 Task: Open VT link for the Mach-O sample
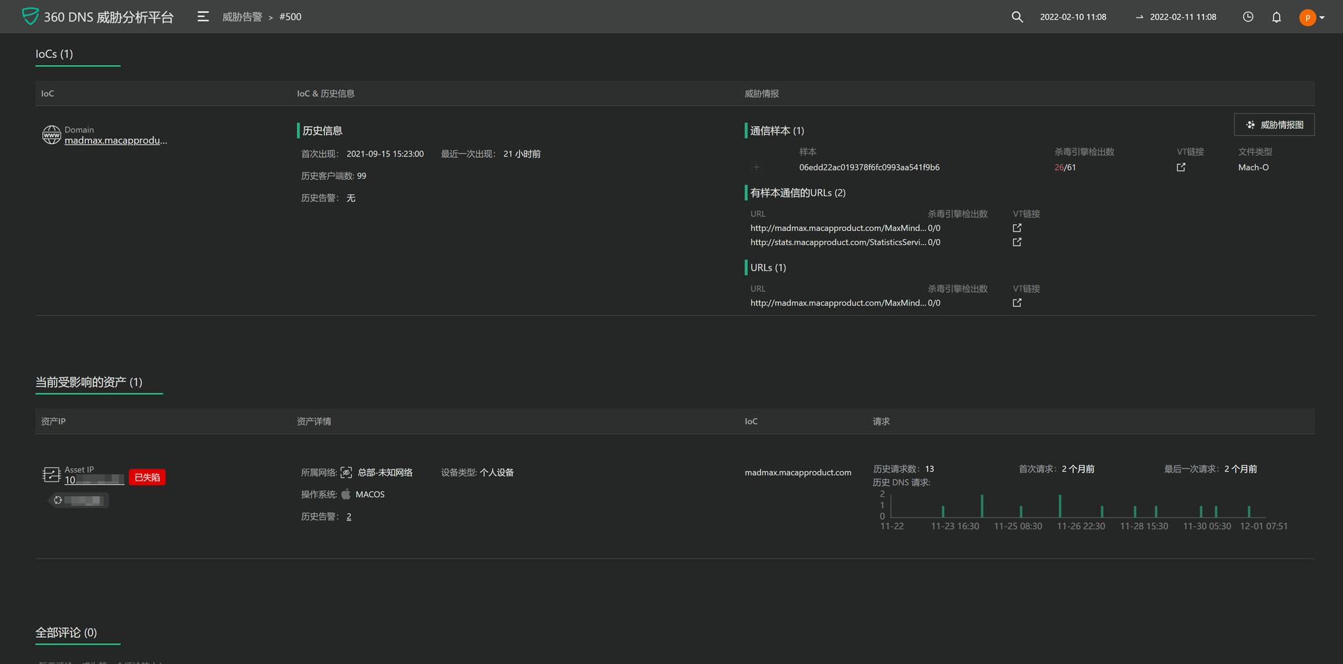point(1181,167)
